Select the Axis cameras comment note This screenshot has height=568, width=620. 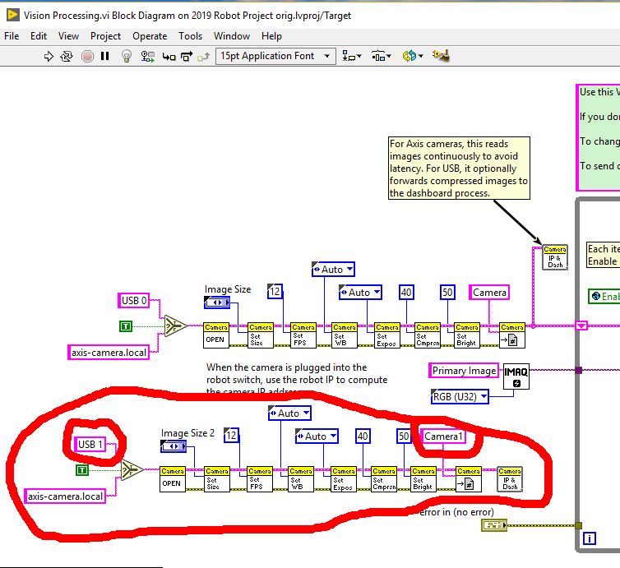click(x=459, y=168)
